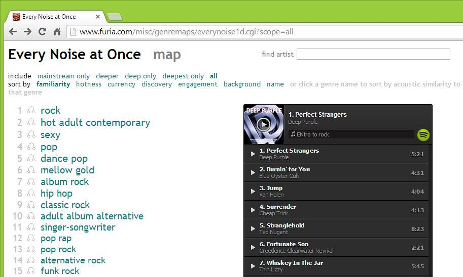Click headphone icon next to pop rock
Viewport: 463px width, 277px height.
coord(31,249)
